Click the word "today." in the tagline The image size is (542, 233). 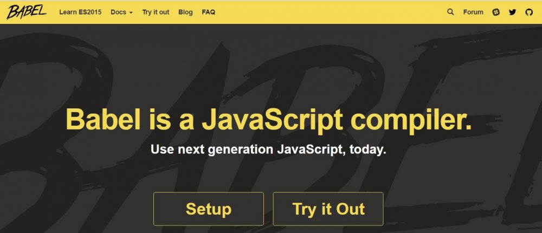point(368,149)
